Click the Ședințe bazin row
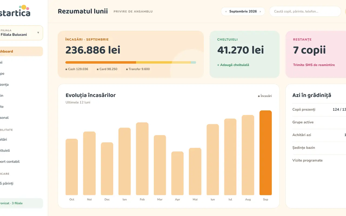The width and height of the screenshot is (346, 216). click(x=319, y=148)
